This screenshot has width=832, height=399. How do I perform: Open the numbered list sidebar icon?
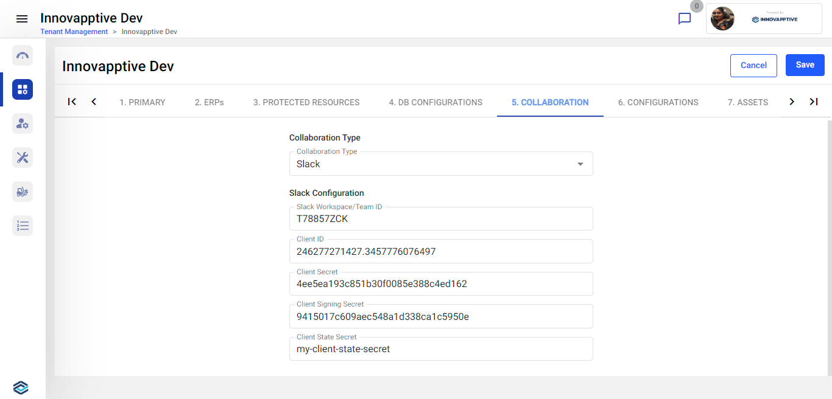pyautogui.click(x=23, y=226)
